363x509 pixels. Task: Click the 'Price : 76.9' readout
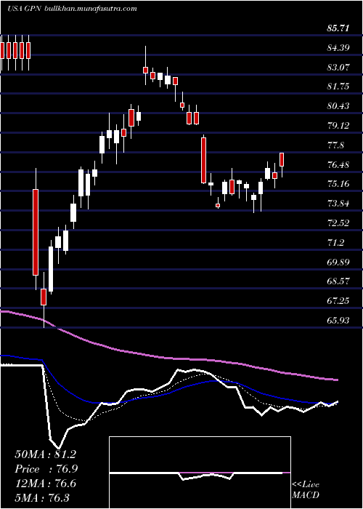point(46,469)
